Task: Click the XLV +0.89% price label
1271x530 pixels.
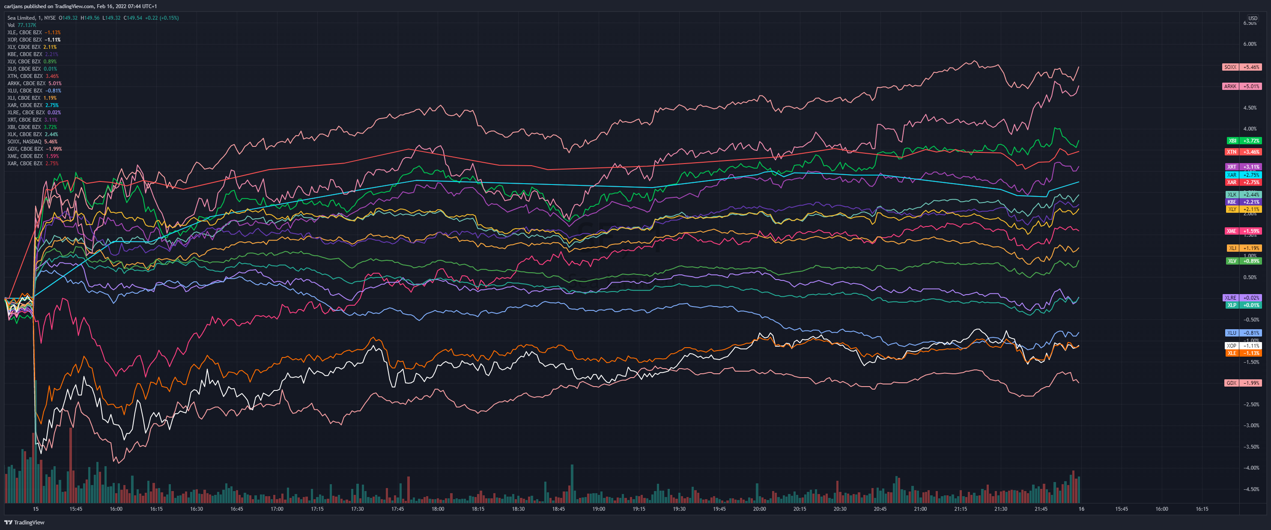Action: tap(1244, 261)
